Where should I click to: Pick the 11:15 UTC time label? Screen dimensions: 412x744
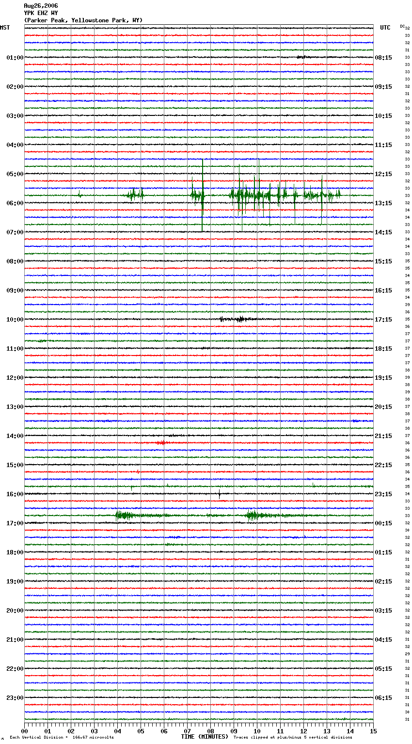[x=383, y=145]
